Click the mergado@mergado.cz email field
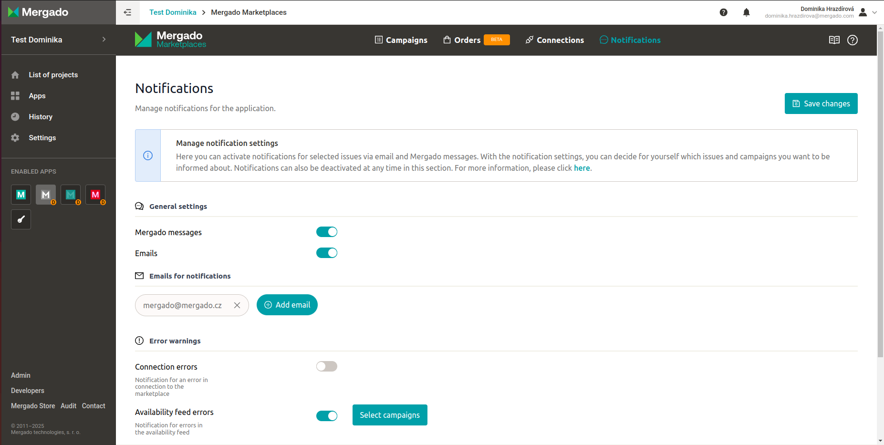Screen dimensions: 884x445 tap(192, 305)
